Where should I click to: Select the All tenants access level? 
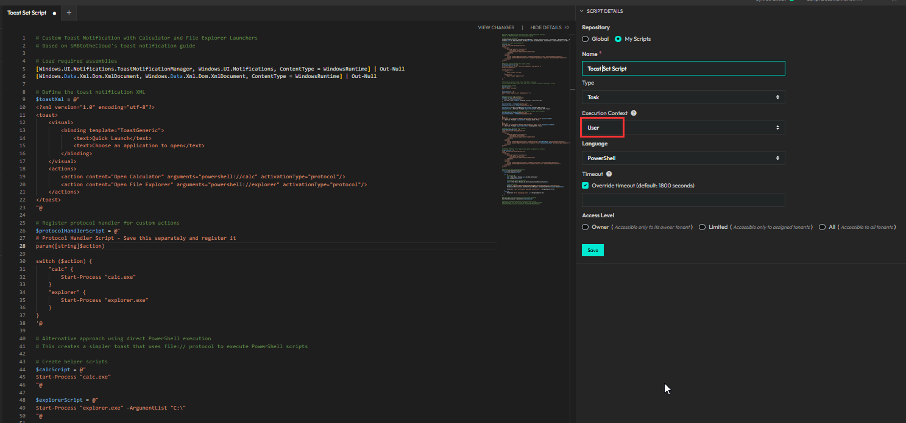pos(823,227)
